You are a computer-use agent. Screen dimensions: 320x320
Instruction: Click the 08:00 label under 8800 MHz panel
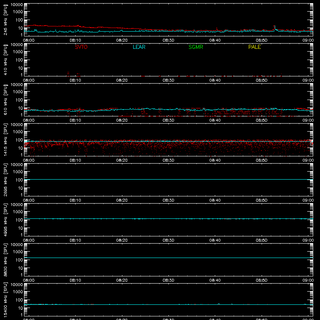(28, 280)
